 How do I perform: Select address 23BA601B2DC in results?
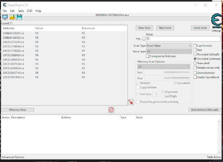(64, 33)
